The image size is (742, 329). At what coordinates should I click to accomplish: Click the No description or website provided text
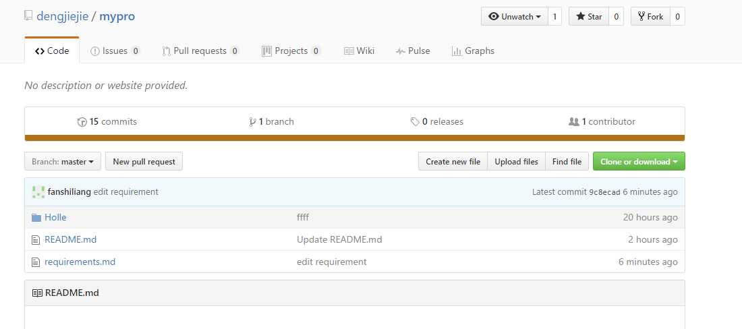point(106,86)
